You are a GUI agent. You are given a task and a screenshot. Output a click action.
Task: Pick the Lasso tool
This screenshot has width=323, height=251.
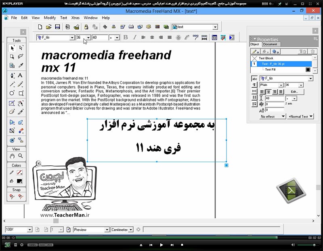[x=21, y=57]
